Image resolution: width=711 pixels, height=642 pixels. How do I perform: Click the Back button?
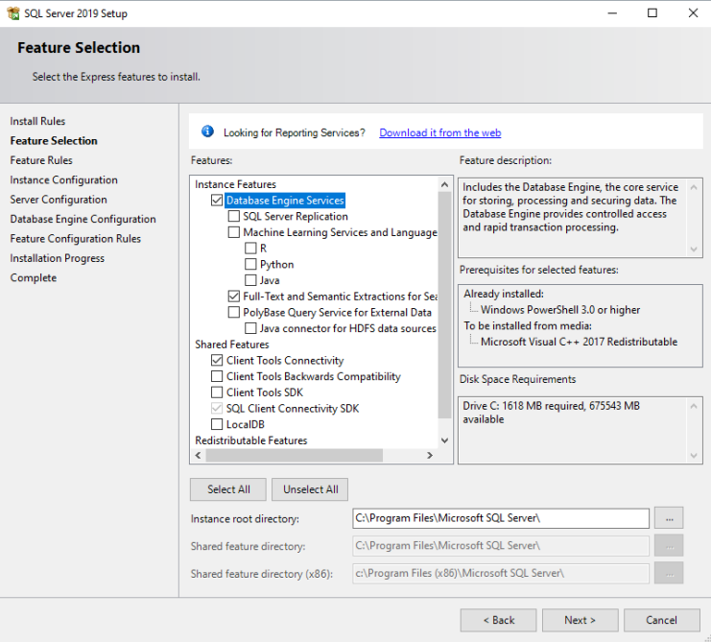(x=498, y=620)
